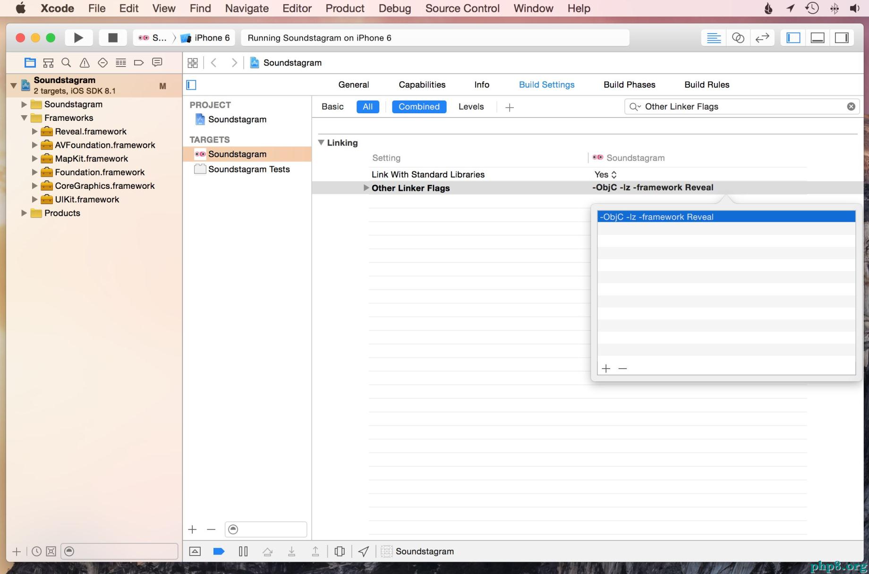Open the Breakpoint navigator icon
This screenshot has width=869, height=574.
pyautogui.click(x=139, y=62)
